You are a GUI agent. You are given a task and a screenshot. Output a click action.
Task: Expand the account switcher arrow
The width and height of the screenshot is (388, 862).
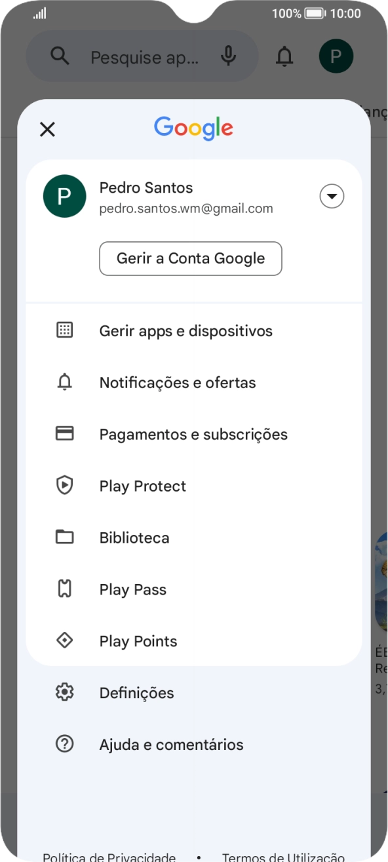(332, 196)
